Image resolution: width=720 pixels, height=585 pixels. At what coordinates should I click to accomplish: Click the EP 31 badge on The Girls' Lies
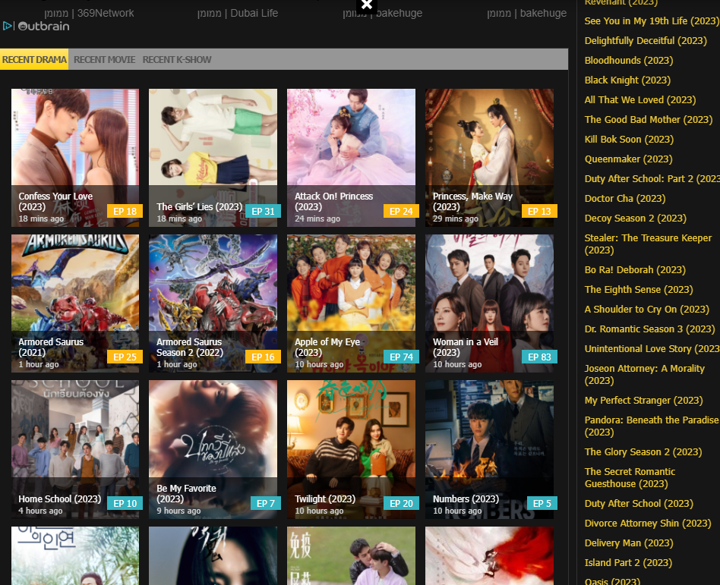pos(263,211)
